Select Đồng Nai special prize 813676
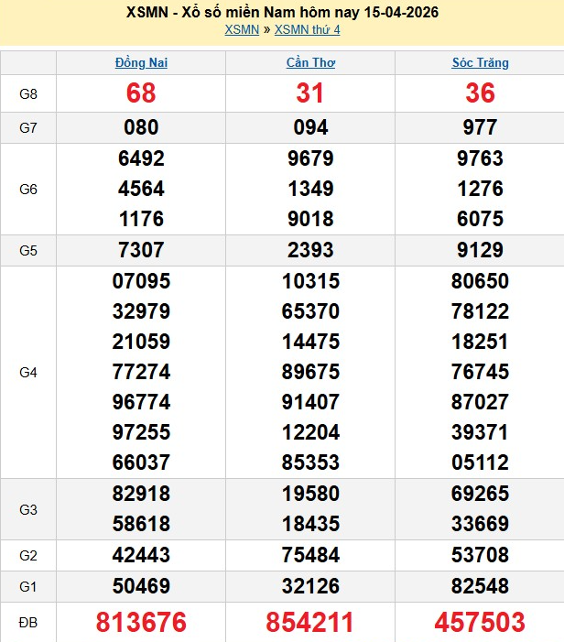Image resolution: width=564 pixels, height=642 pixels. tap(141, 623)
